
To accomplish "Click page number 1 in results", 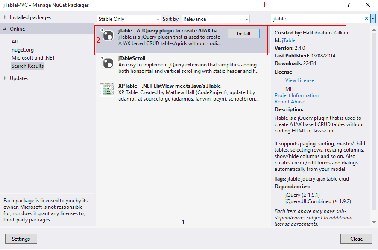I will pos(183,221).
